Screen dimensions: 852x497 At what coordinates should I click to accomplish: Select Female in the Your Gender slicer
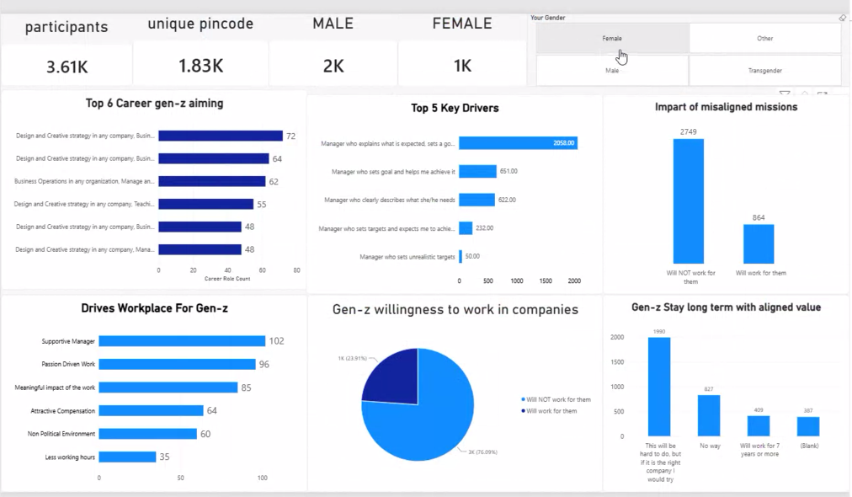612,39
